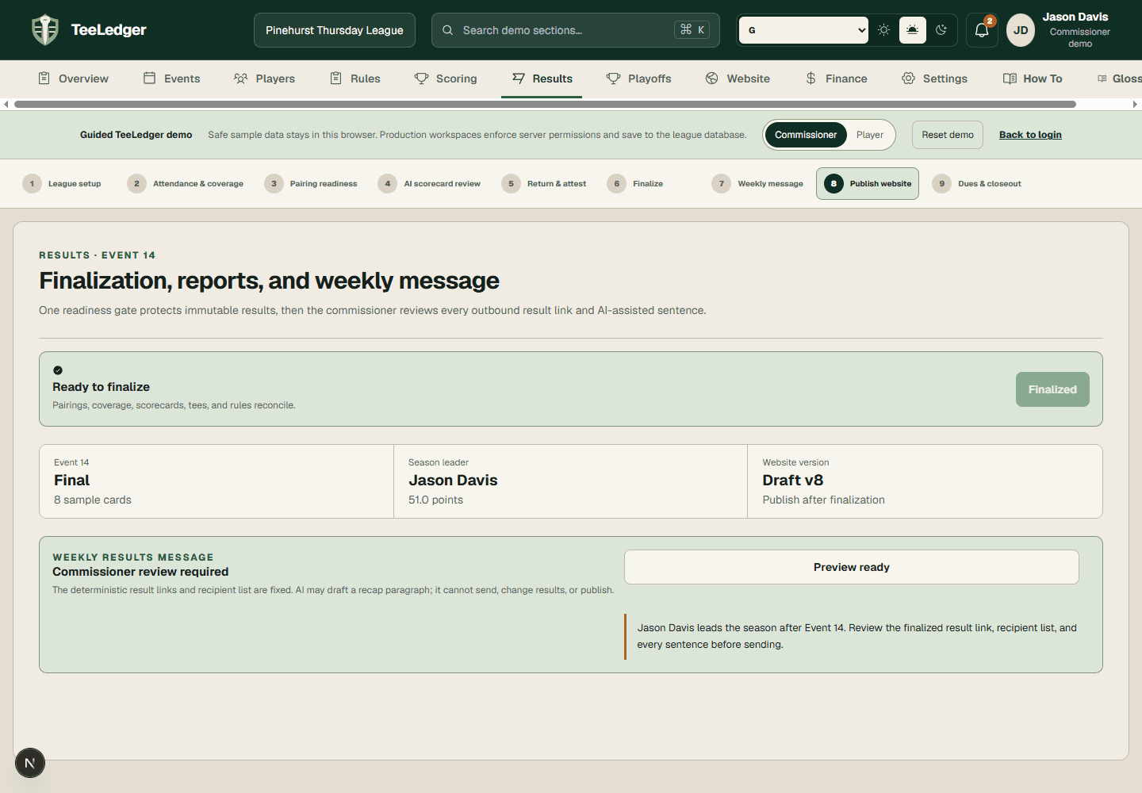Click the TeeLedger shield logo
1142x793 pixels.
45,30
